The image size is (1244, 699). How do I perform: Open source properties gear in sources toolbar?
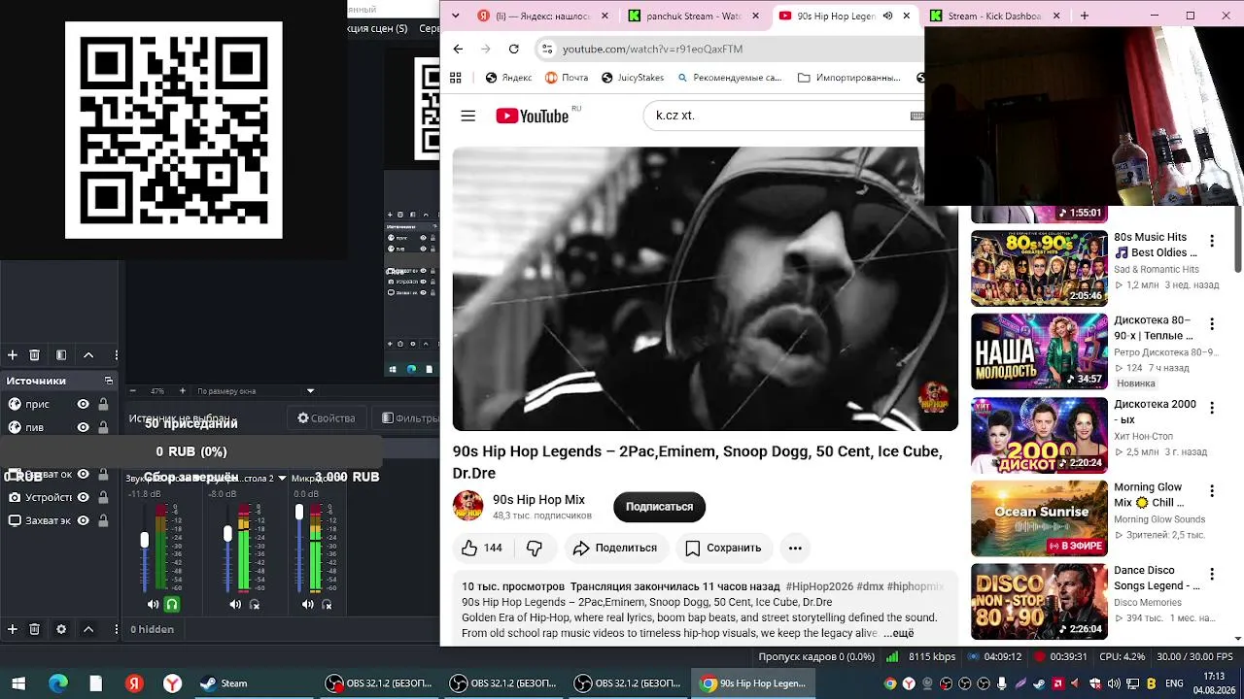click(61, 629)
